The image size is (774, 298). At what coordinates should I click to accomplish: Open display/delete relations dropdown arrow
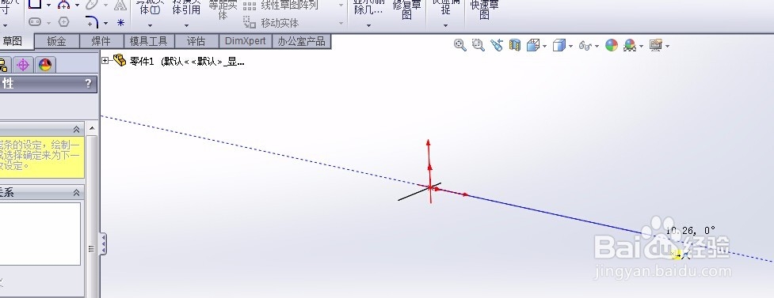(368, 25)
